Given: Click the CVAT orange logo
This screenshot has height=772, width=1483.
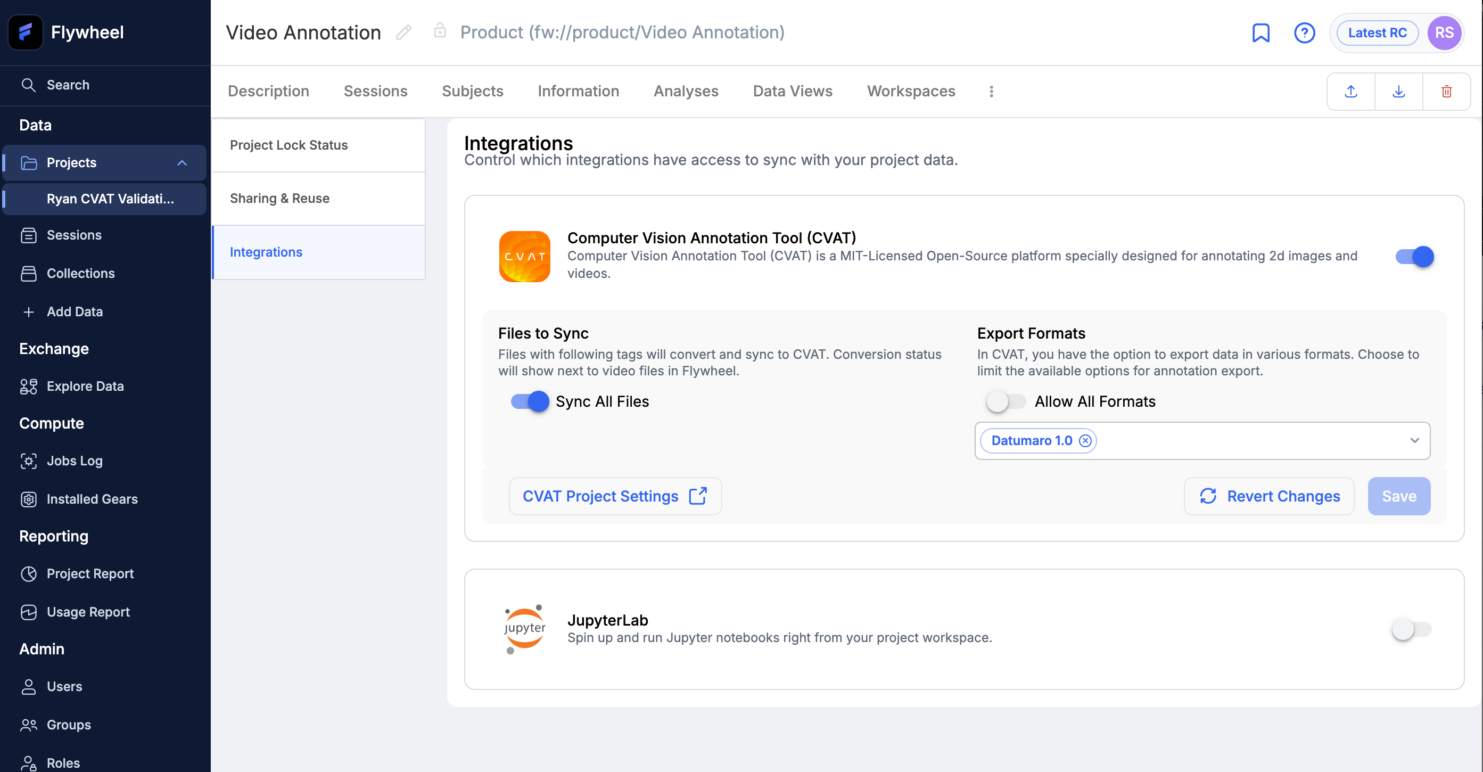Looking at the screenshot, I should coord(524,256).
